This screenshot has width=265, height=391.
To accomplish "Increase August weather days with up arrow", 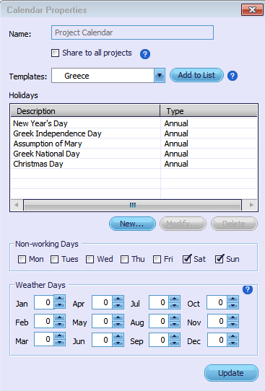I will (x=175, y=317).
